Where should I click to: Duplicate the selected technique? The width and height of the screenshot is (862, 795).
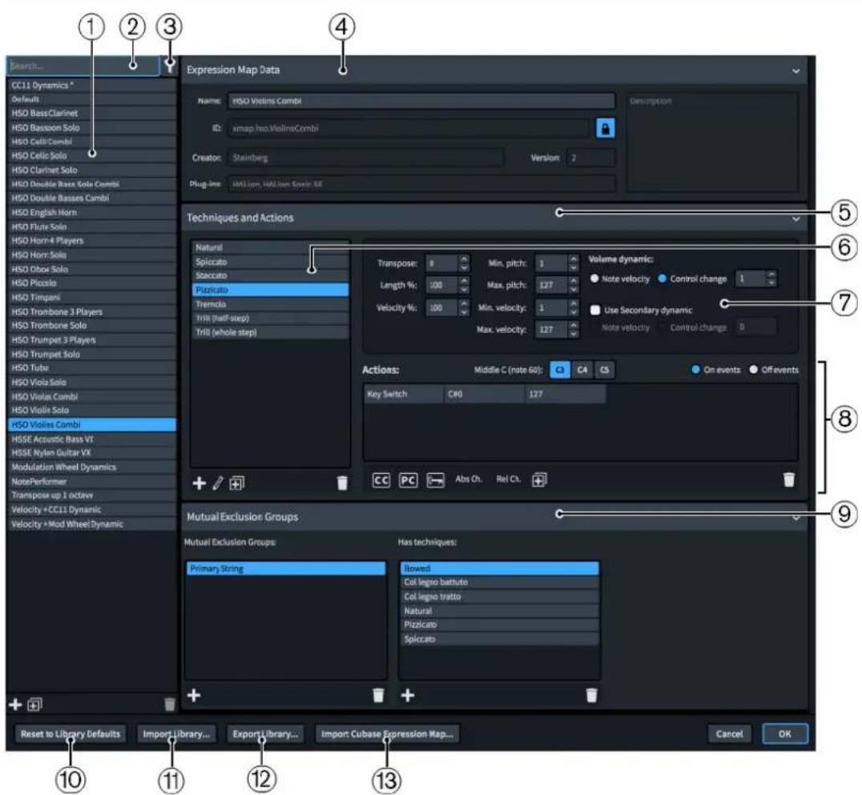(x=237, y=484)
